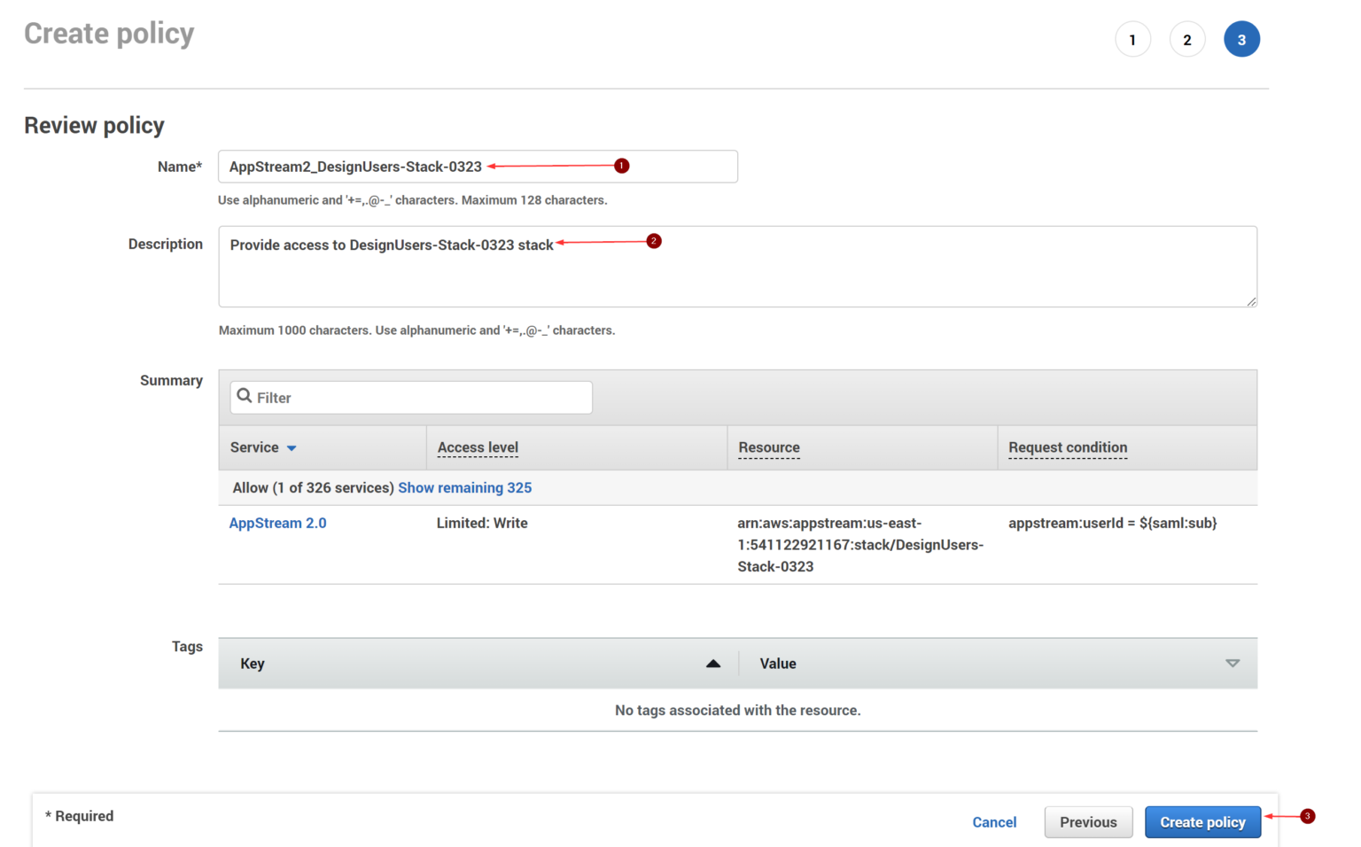
Task: Sort by the Access level column header
Action: click(x=477, y=447)
